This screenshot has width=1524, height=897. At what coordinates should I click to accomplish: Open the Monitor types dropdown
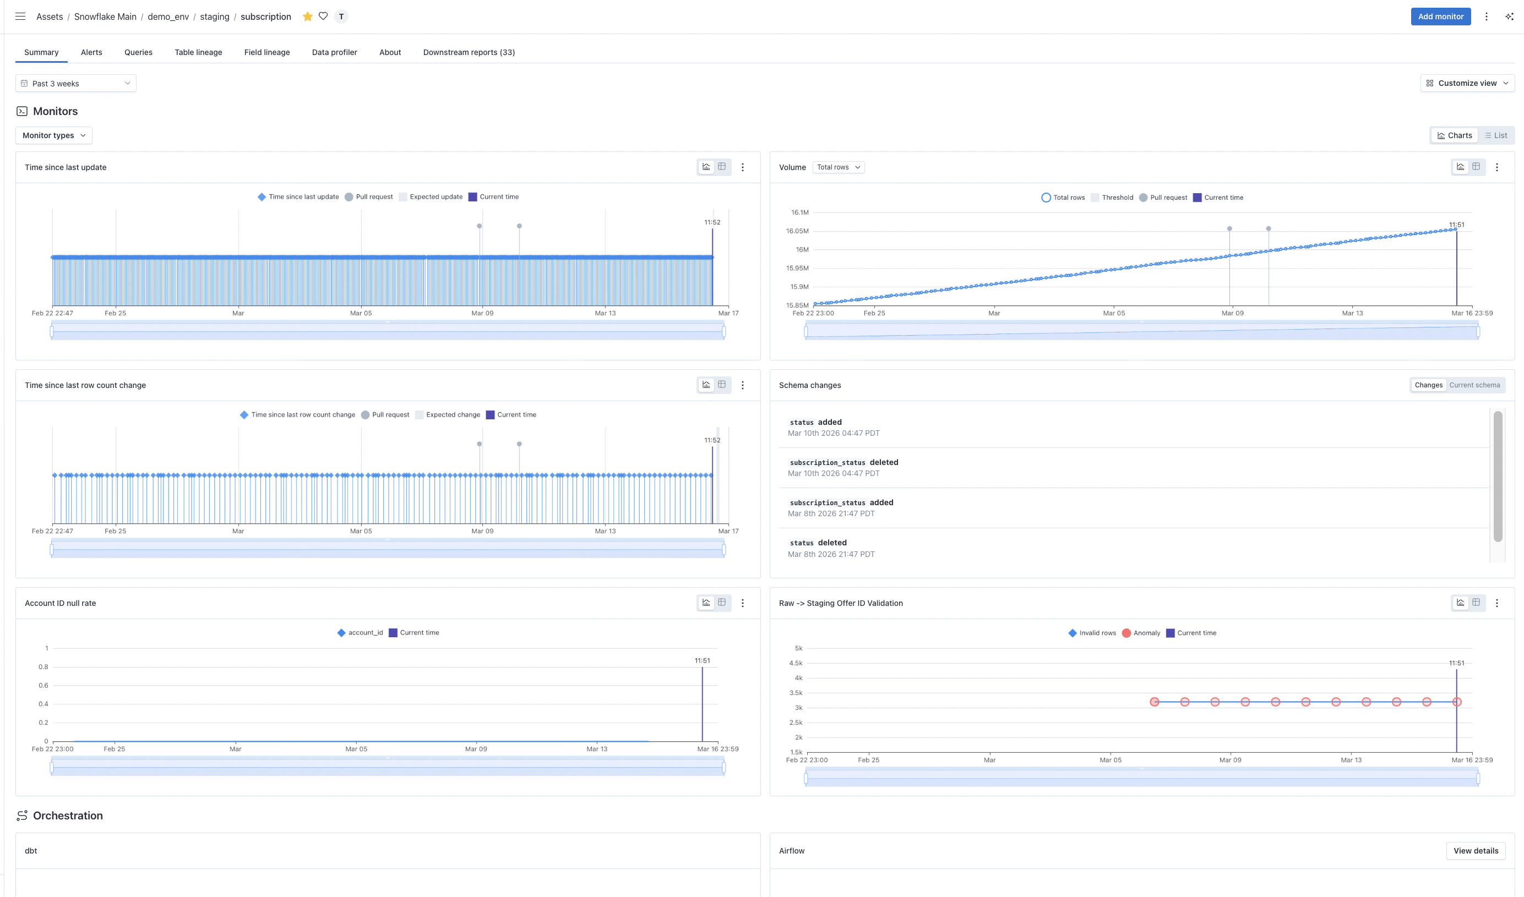(x=54, y=135)
